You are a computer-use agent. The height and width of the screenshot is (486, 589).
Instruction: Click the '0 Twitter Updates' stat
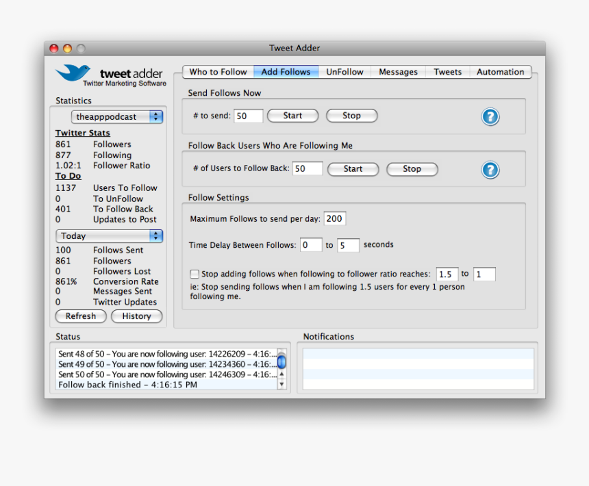(106, 302)
